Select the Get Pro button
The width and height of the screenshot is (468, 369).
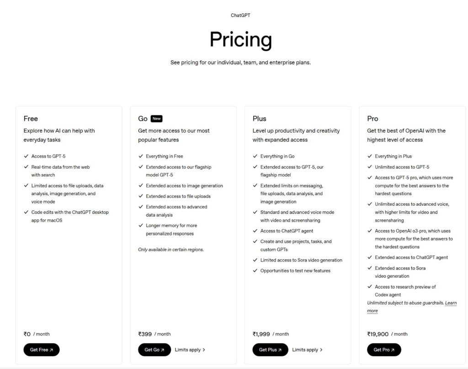coord(384,350)
